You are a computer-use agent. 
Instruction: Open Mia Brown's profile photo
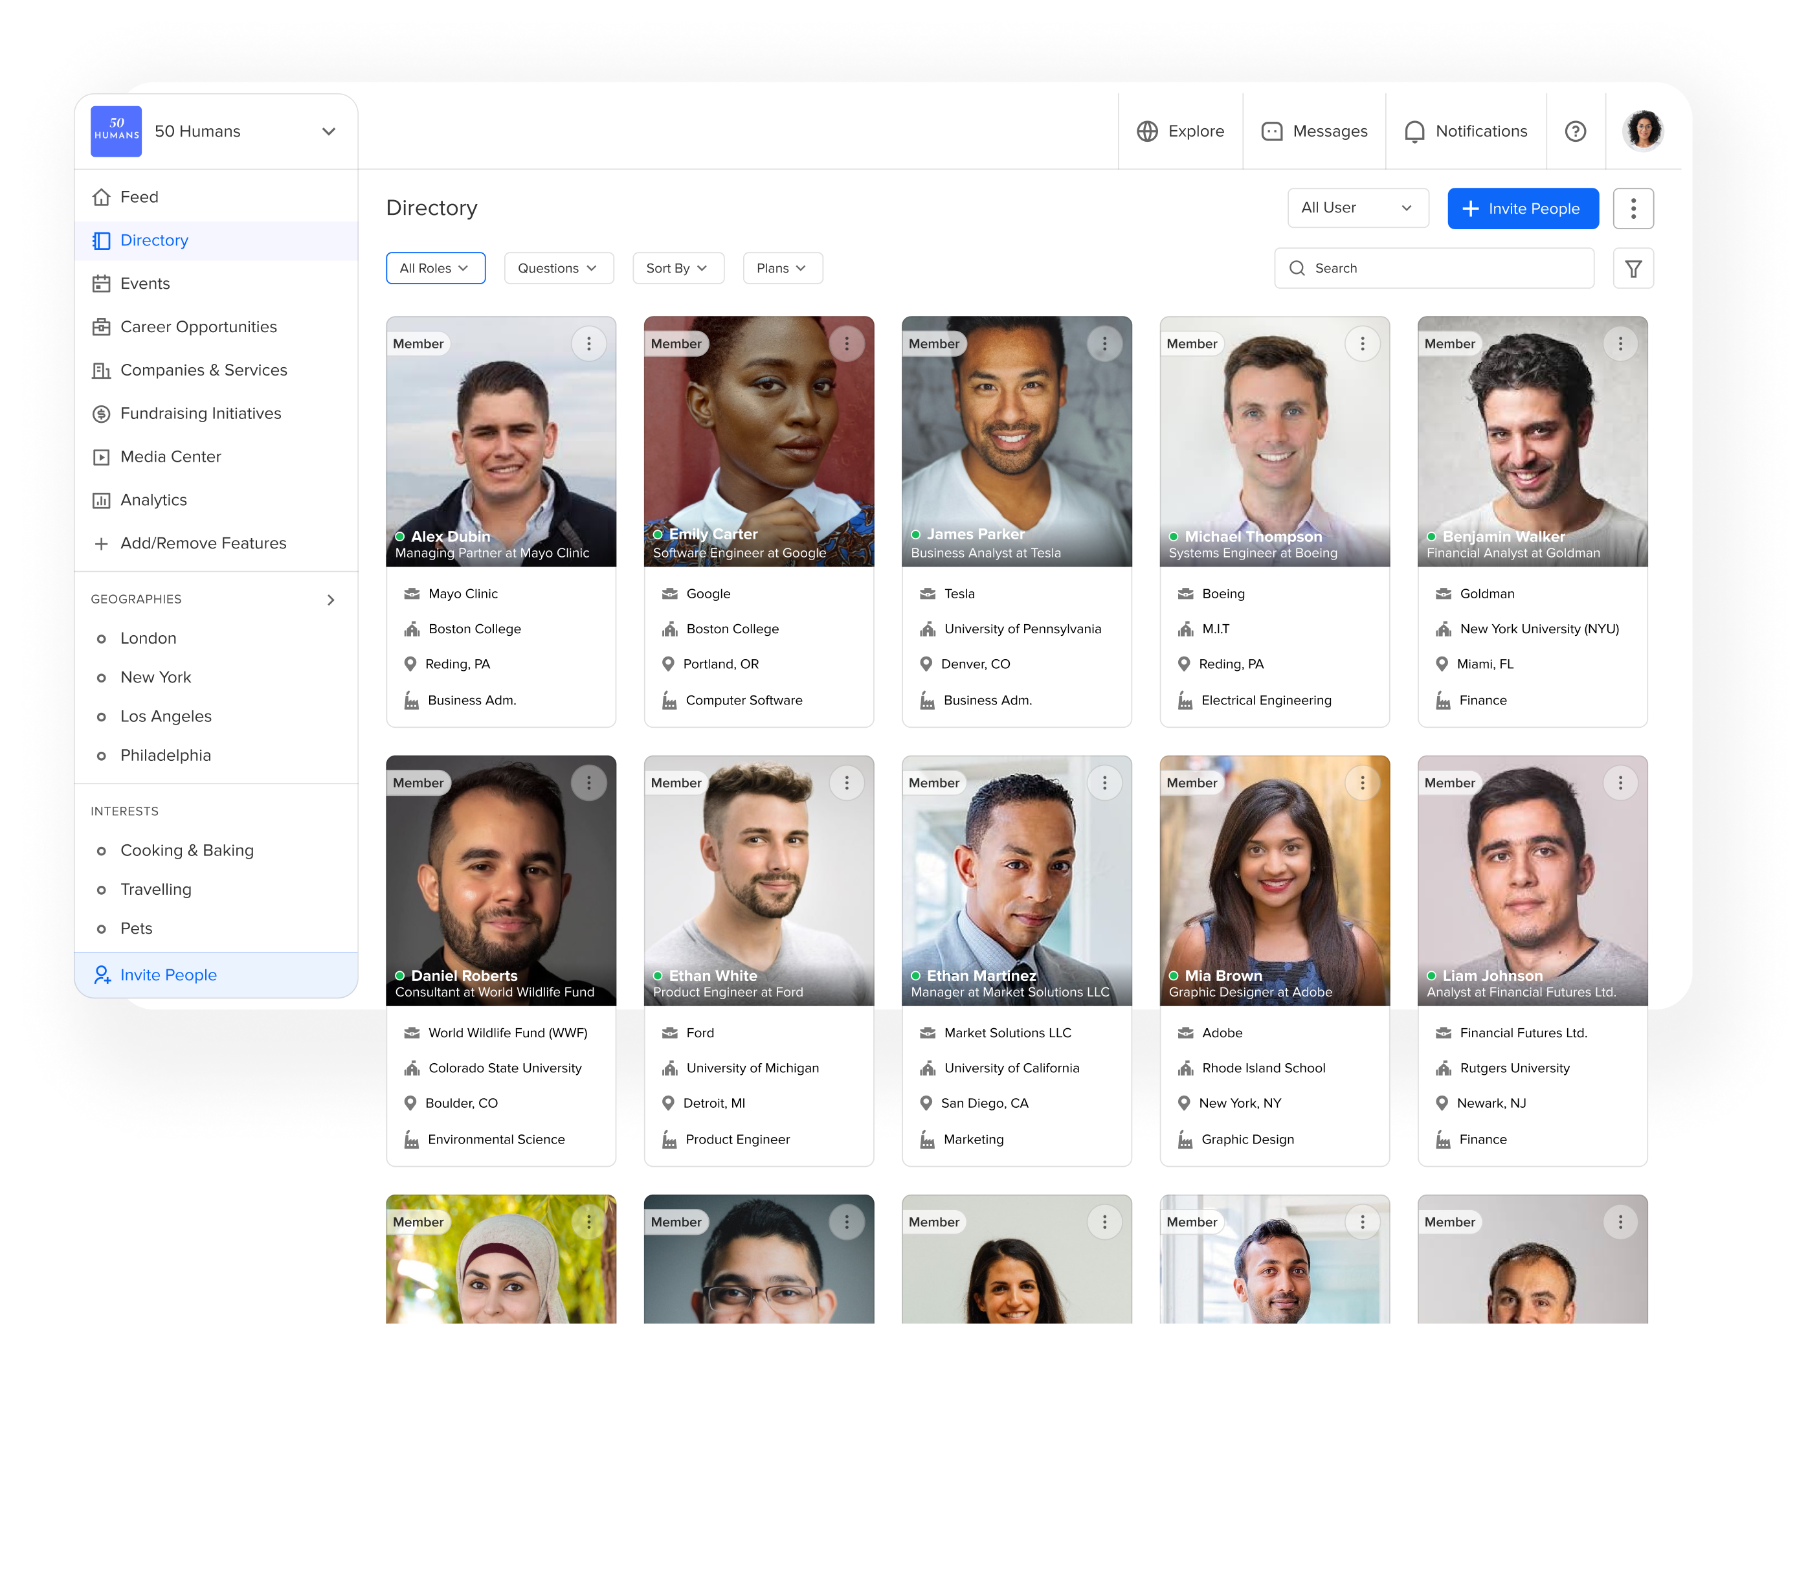(x=1274, y=881)
